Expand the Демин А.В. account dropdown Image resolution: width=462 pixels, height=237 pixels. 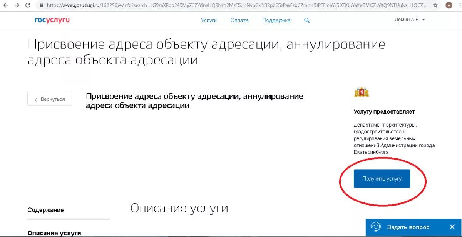[410, 20]
